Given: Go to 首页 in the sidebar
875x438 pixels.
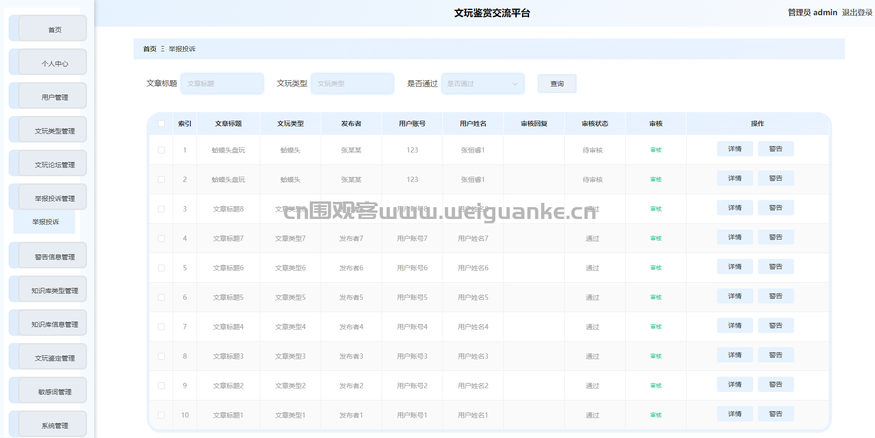Looking at the screenshot, I should [54, 29].
